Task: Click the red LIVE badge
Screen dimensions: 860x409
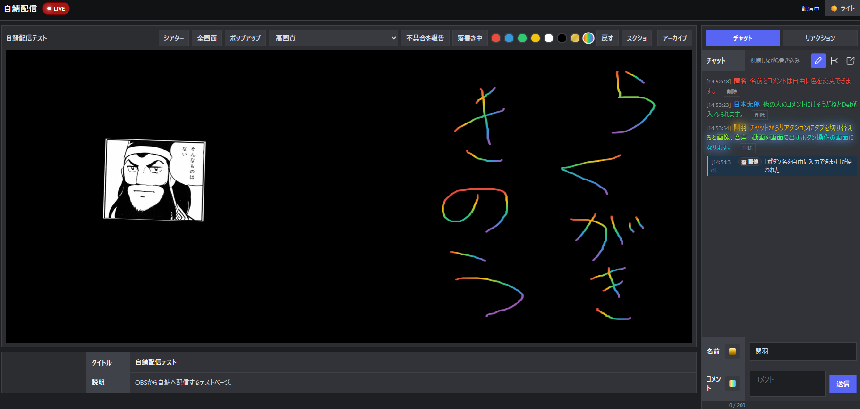Action: [56, 8]
